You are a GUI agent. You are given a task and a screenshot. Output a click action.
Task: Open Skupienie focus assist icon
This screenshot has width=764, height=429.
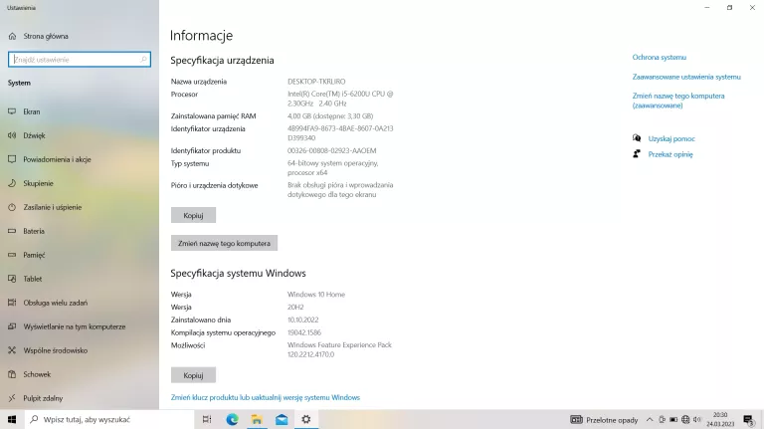tap(12, 183)
